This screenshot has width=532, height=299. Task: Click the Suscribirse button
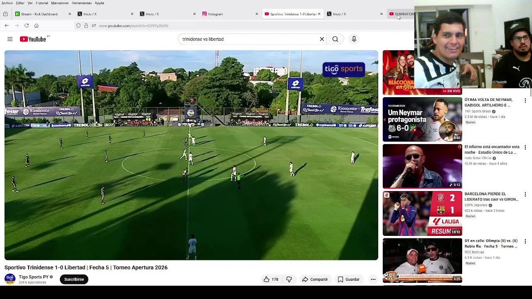74,279
